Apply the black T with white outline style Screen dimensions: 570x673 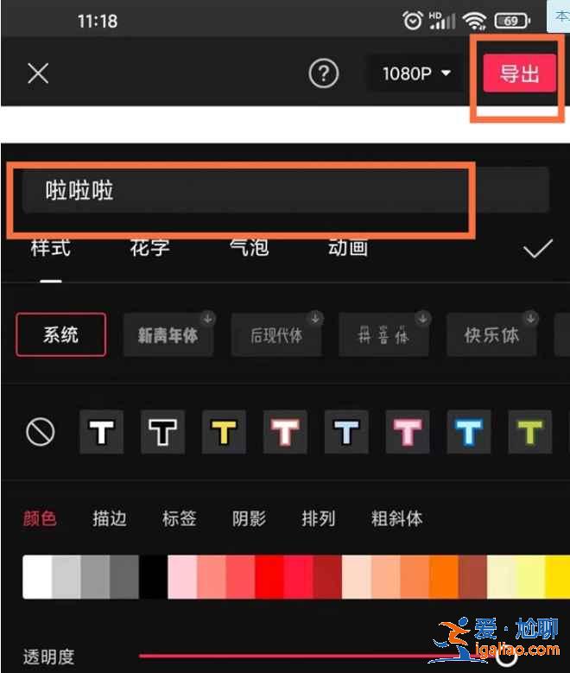pos(162,431)
